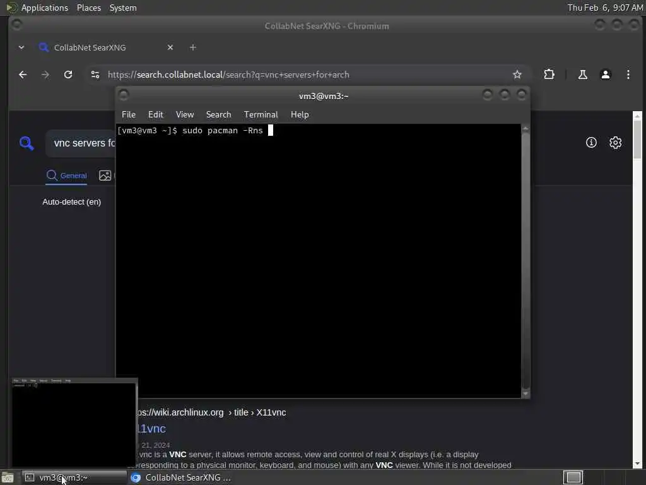Open Chromium extensions puzzle icon

coord(549,75)
